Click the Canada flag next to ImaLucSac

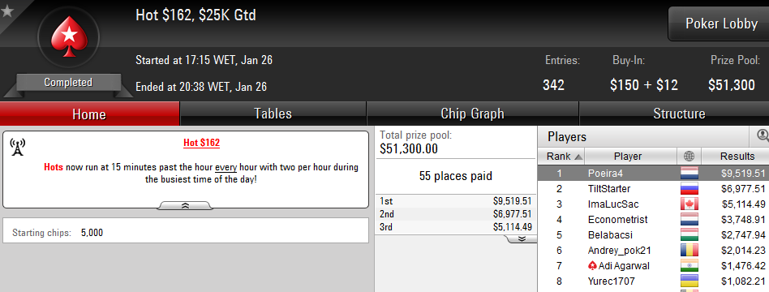689,204
